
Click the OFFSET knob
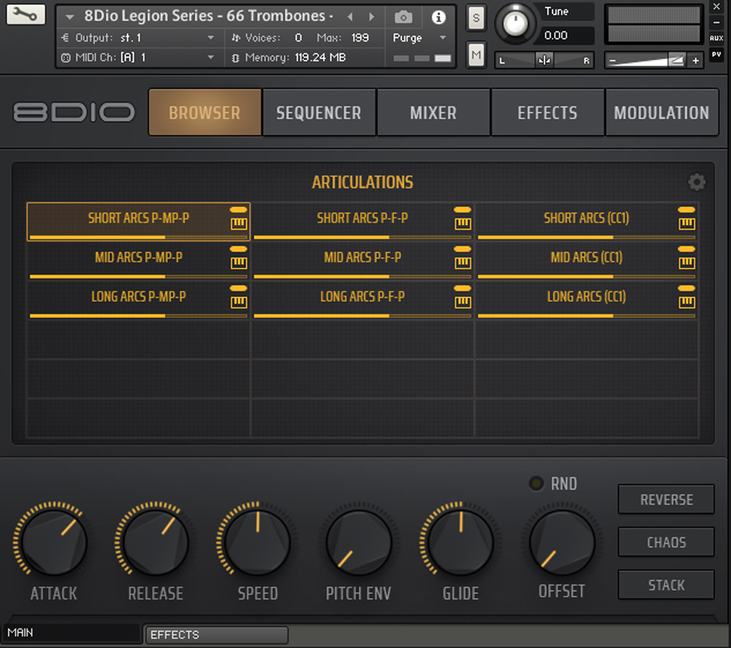point(562,542)
